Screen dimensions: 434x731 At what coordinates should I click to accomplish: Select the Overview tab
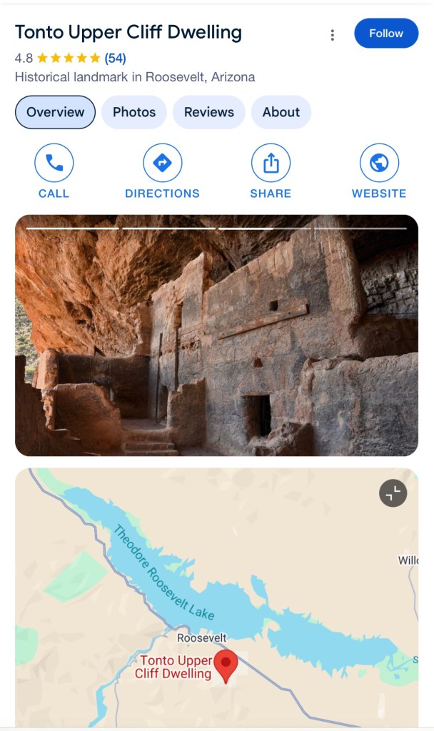pyautogui.click(x=55, y=112)
